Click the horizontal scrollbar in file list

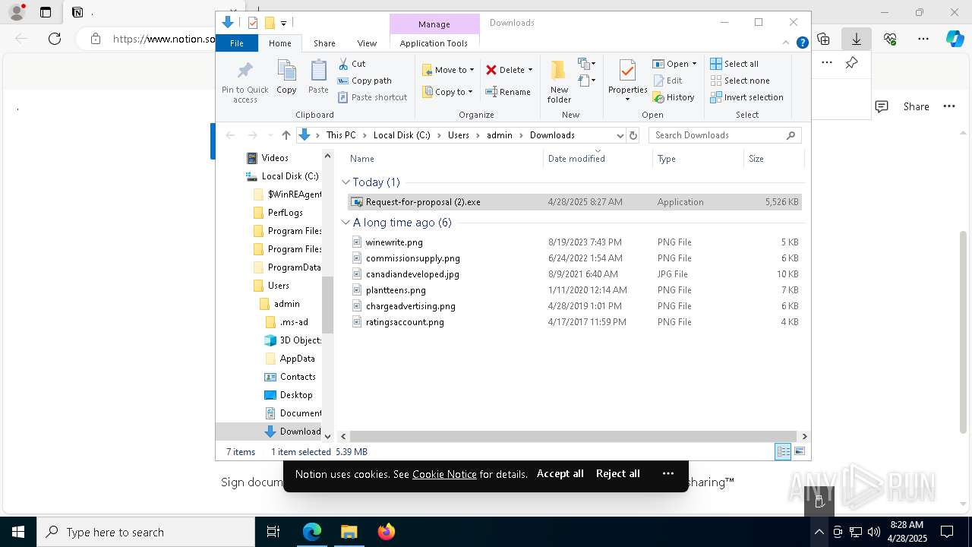point(573,436)
